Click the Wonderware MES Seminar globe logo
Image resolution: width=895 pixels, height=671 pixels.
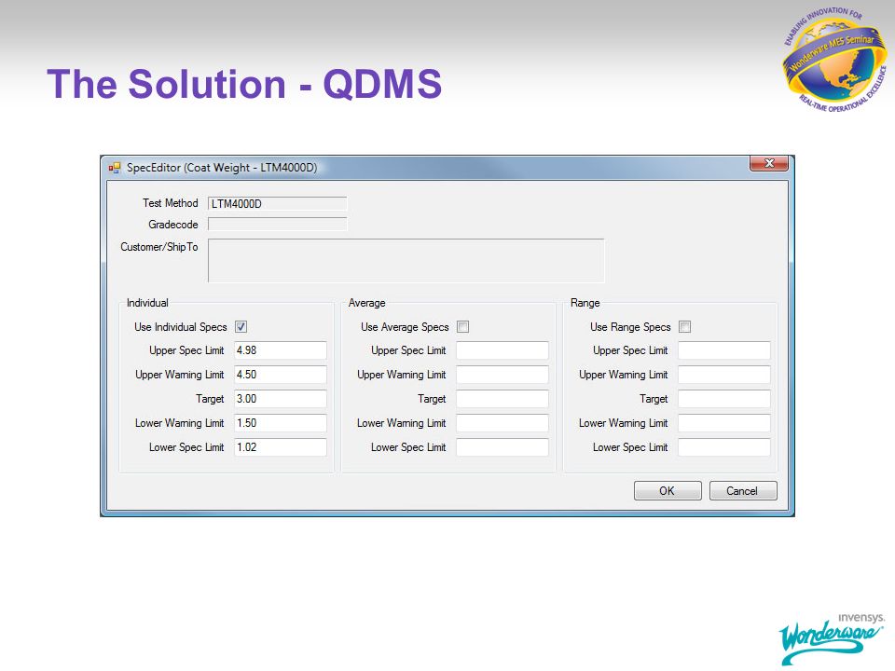click(x=834, y=60)
